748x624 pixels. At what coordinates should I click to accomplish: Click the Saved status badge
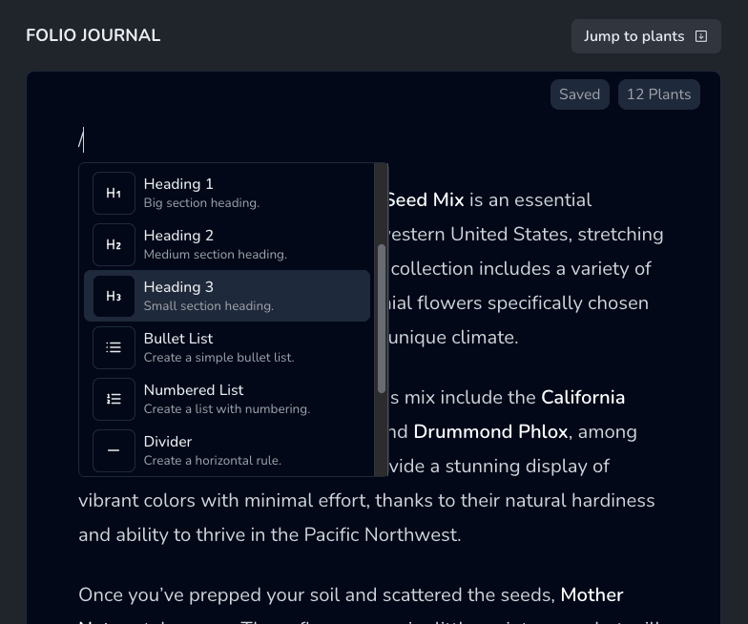point(580,94)
